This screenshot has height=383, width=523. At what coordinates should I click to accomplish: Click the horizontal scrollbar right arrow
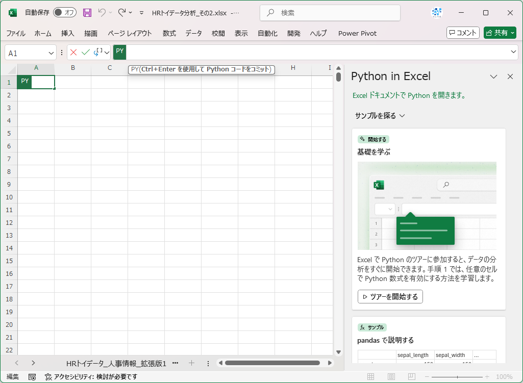330,363
